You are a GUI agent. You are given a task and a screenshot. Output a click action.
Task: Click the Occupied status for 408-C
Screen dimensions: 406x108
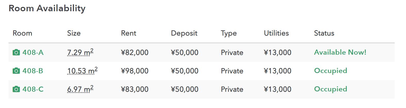331,89
